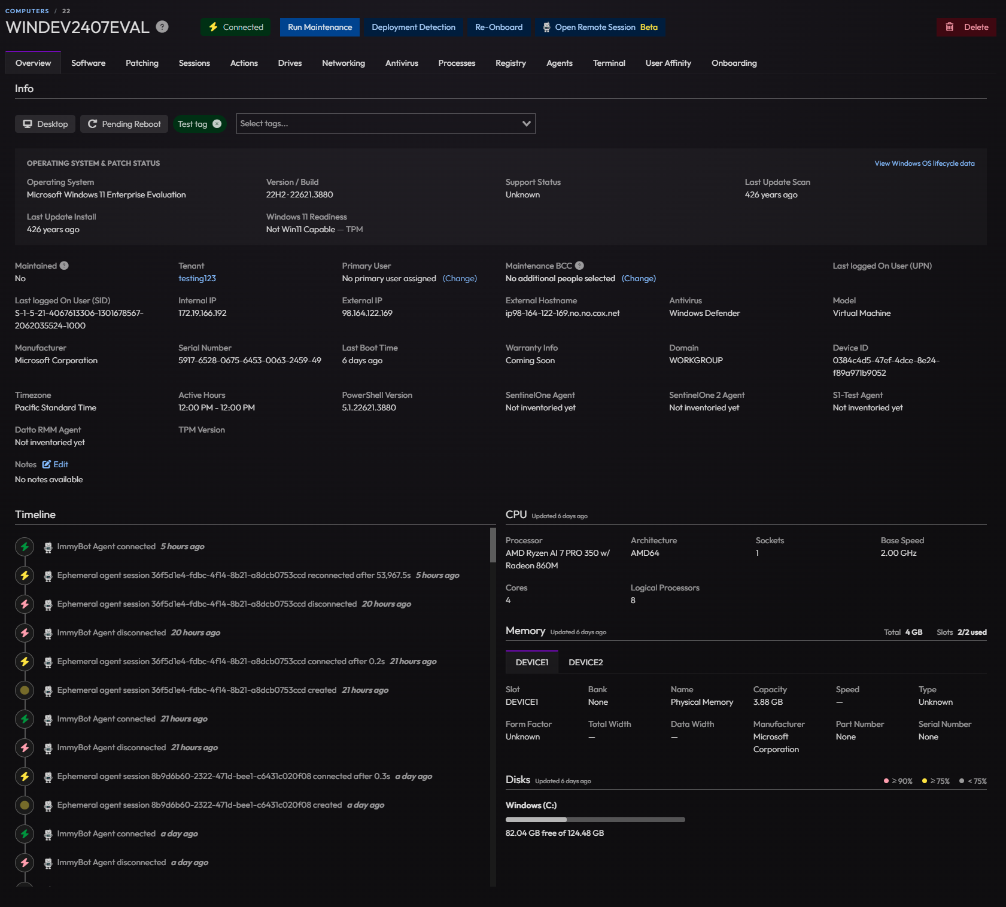This screenshot has height=907, width=1006.
Task: Click the trash icon on Delete button
Action: [x=949, y=27]
